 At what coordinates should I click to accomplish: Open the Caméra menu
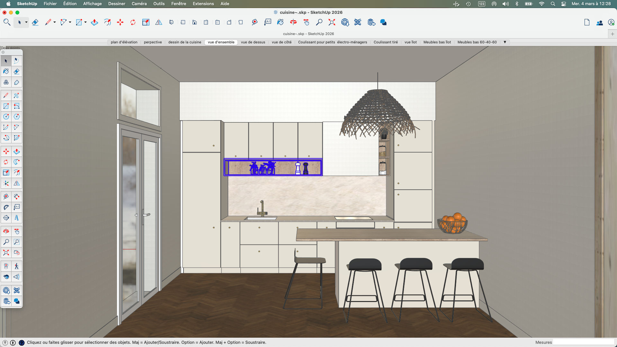click(139, 4)
